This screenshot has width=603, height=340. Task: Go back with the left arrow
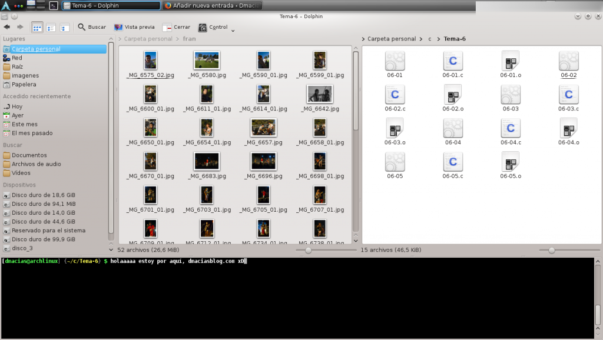(7, 27)
